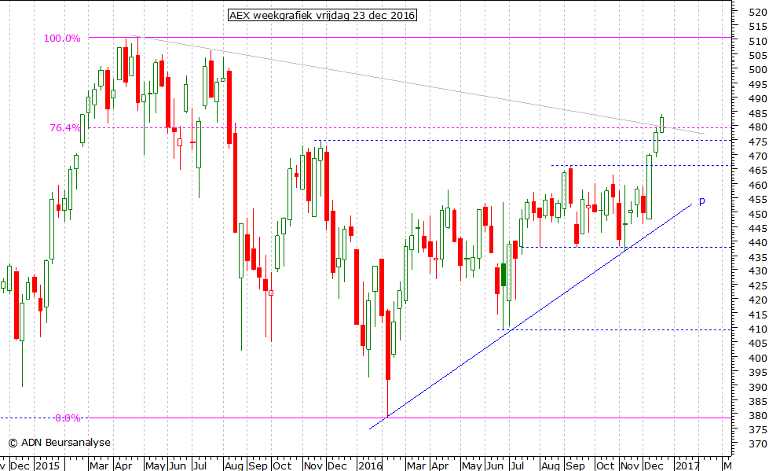Click the '2015' label on the time axis

tap(47, 465)
